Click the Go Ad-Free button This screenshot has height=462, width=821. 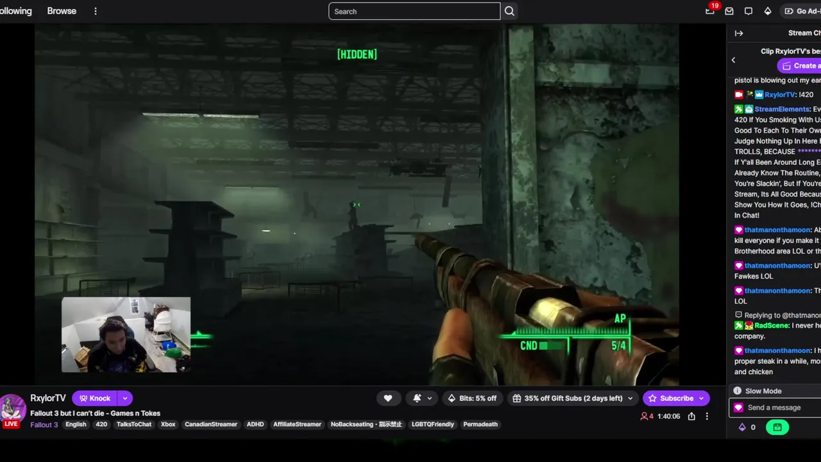[802, 11]
